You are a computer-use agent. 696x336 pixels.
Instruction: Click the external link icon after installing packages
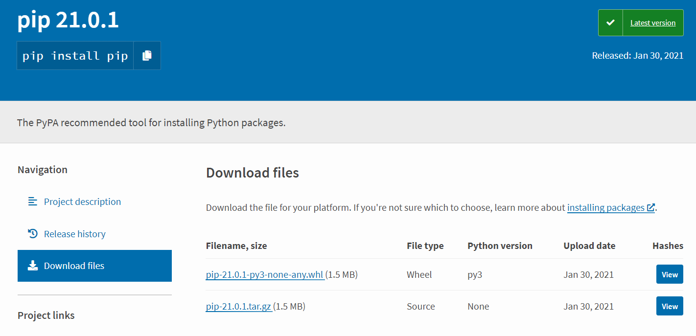(650, 208)
